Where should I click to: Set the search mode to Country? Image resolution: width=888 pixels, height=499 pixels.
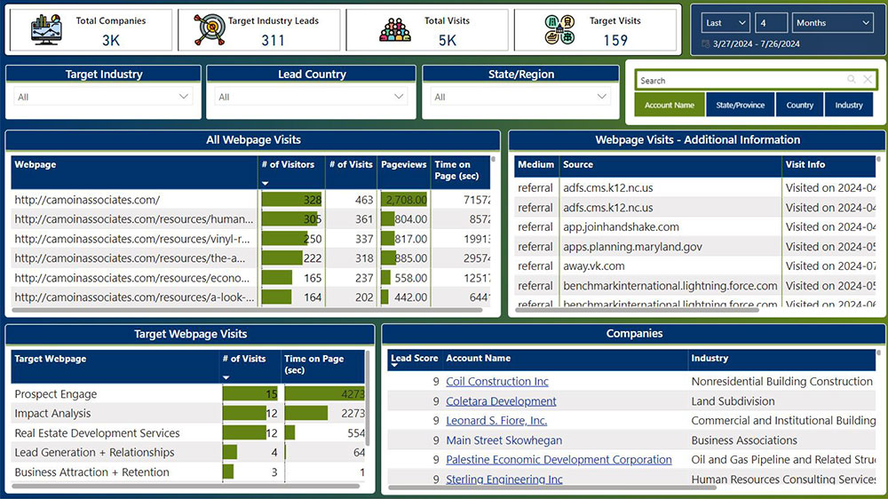point(799,105)
